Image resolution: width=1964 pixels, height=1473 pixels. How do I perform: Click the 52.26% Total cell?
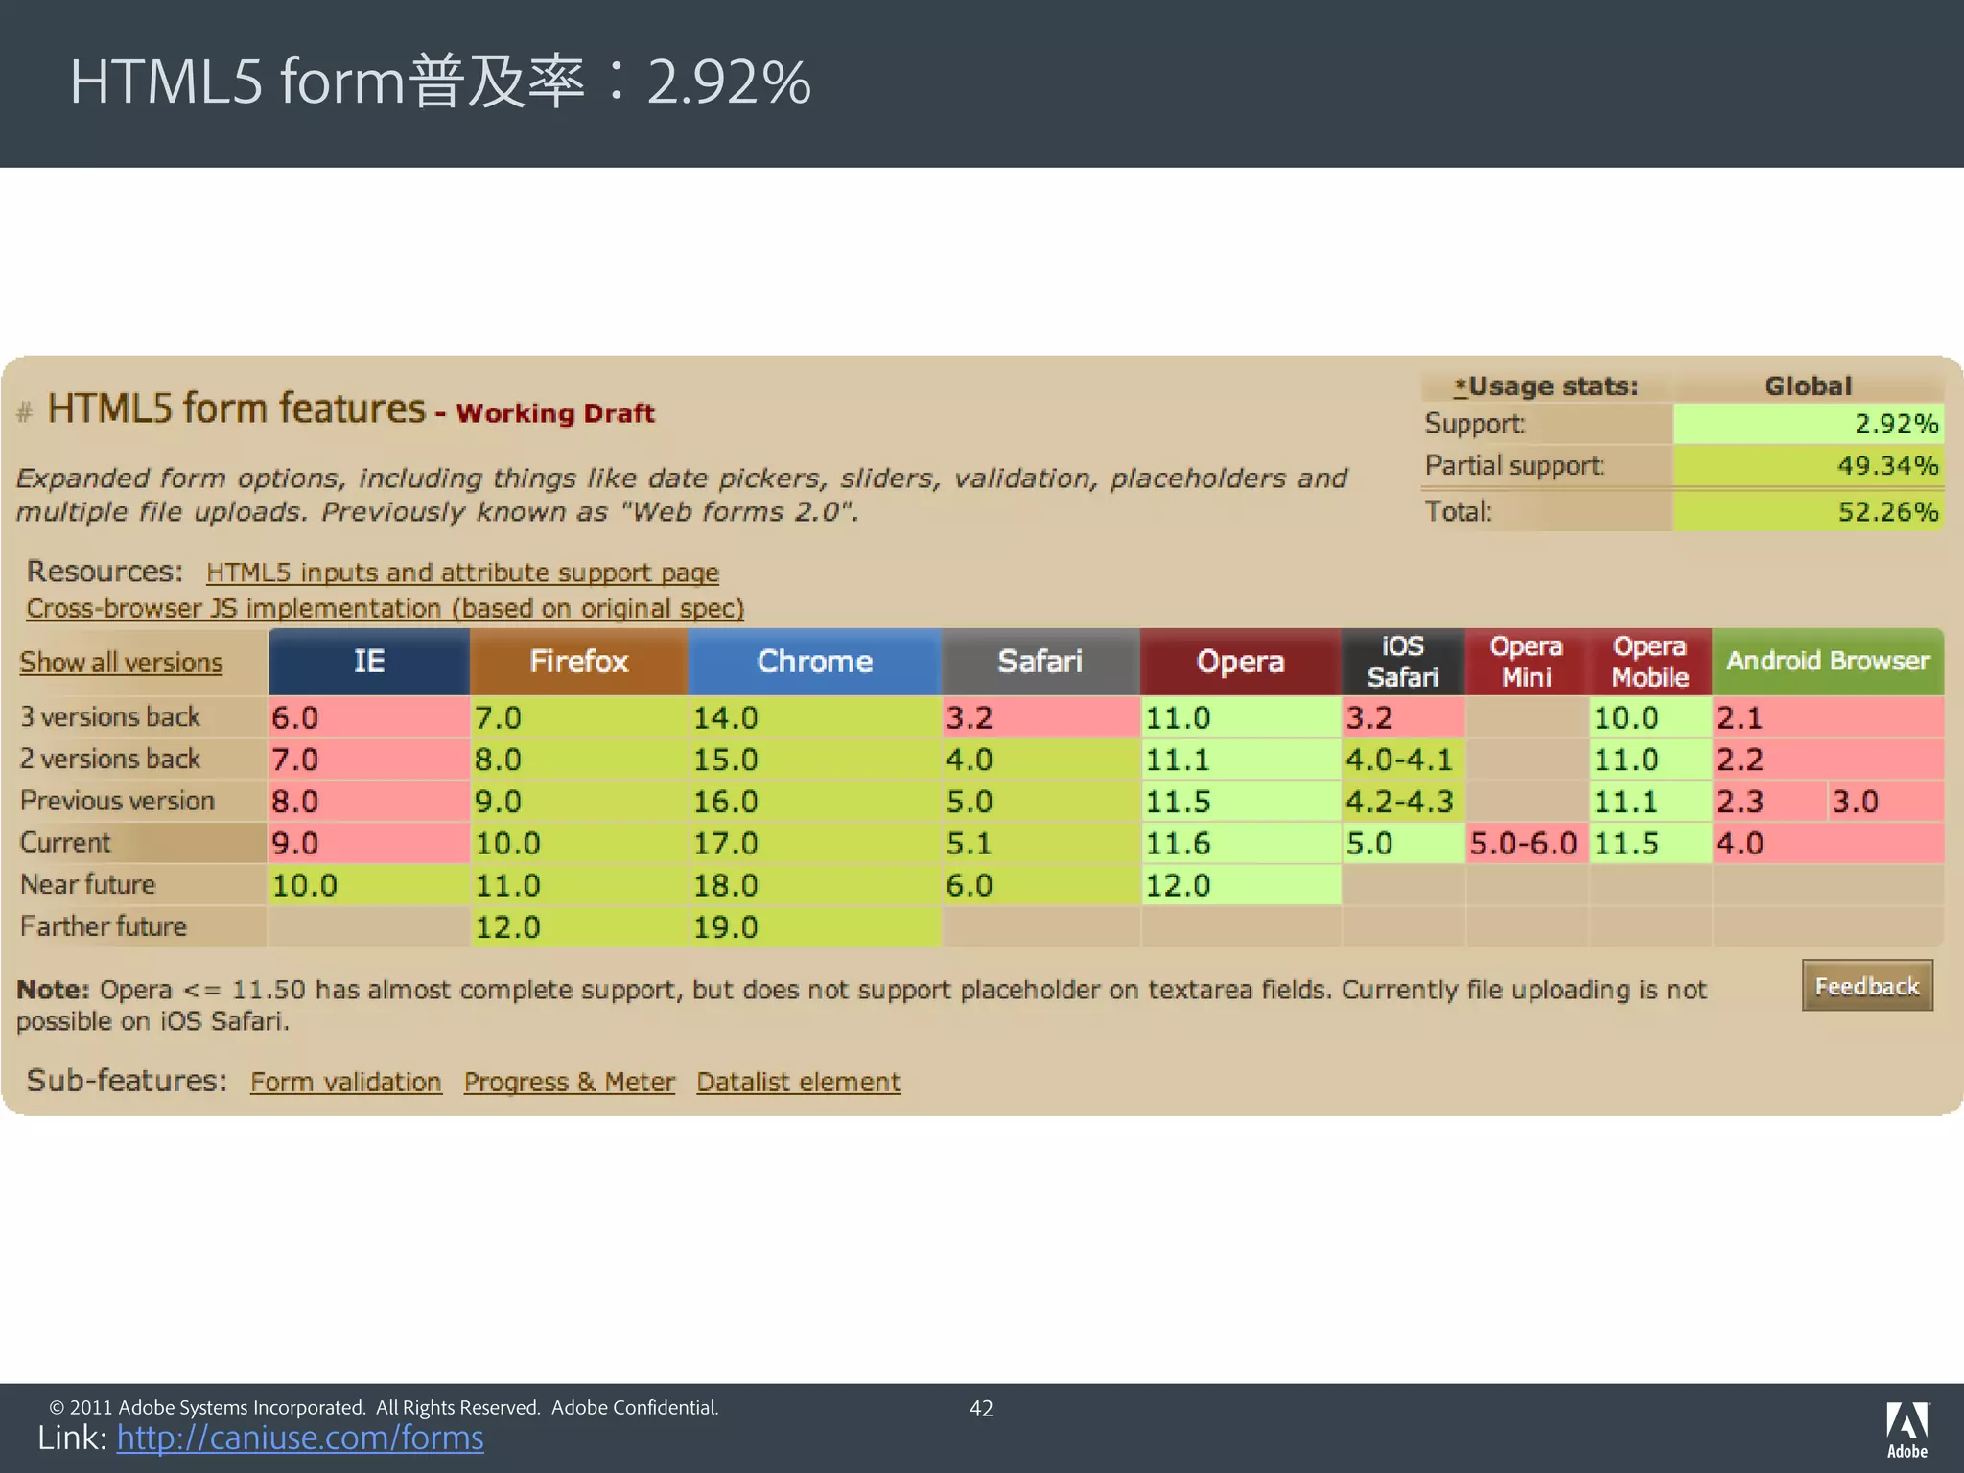pos(1809,512)
